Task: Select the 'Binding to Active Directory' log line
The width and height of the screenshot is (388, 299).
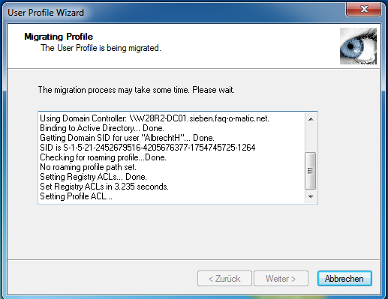Action: [x=102, y=128]
